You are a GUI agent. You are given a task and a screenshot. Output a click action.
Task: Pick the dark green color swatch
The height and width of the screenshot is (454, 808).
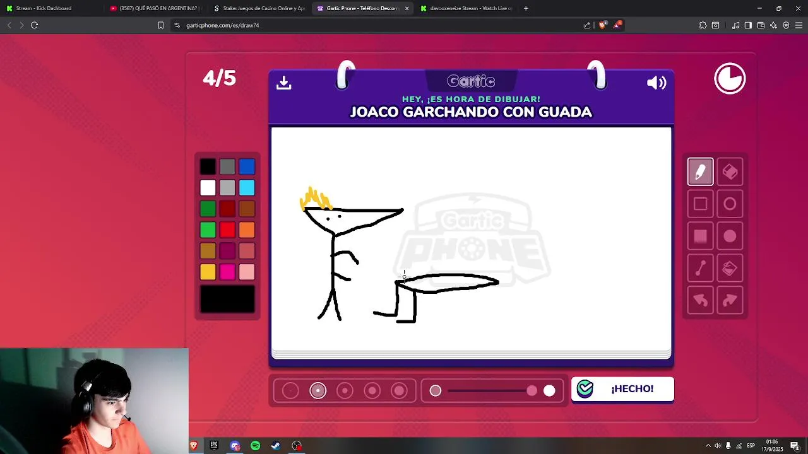point(208,208)
